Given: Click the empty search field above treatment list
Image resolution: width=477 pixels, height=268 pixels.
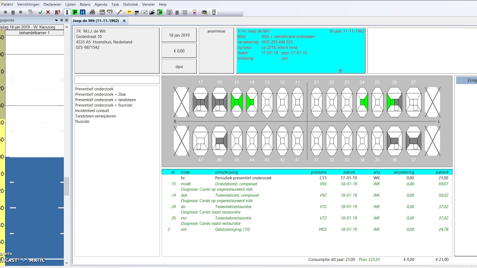Looking at the screenshot, I should 117,80.
